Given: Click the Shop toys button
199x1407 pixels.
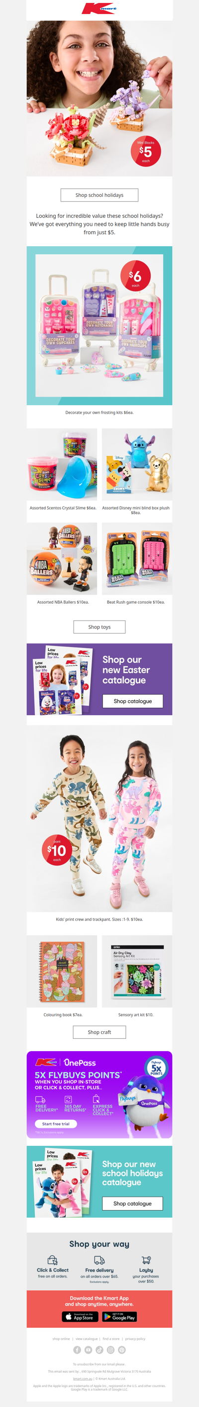Looking at the screenshot, I should [99, 627].
